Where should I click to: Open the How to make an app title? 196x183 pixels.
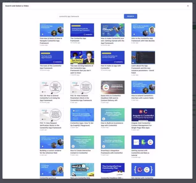click(111, 67)
